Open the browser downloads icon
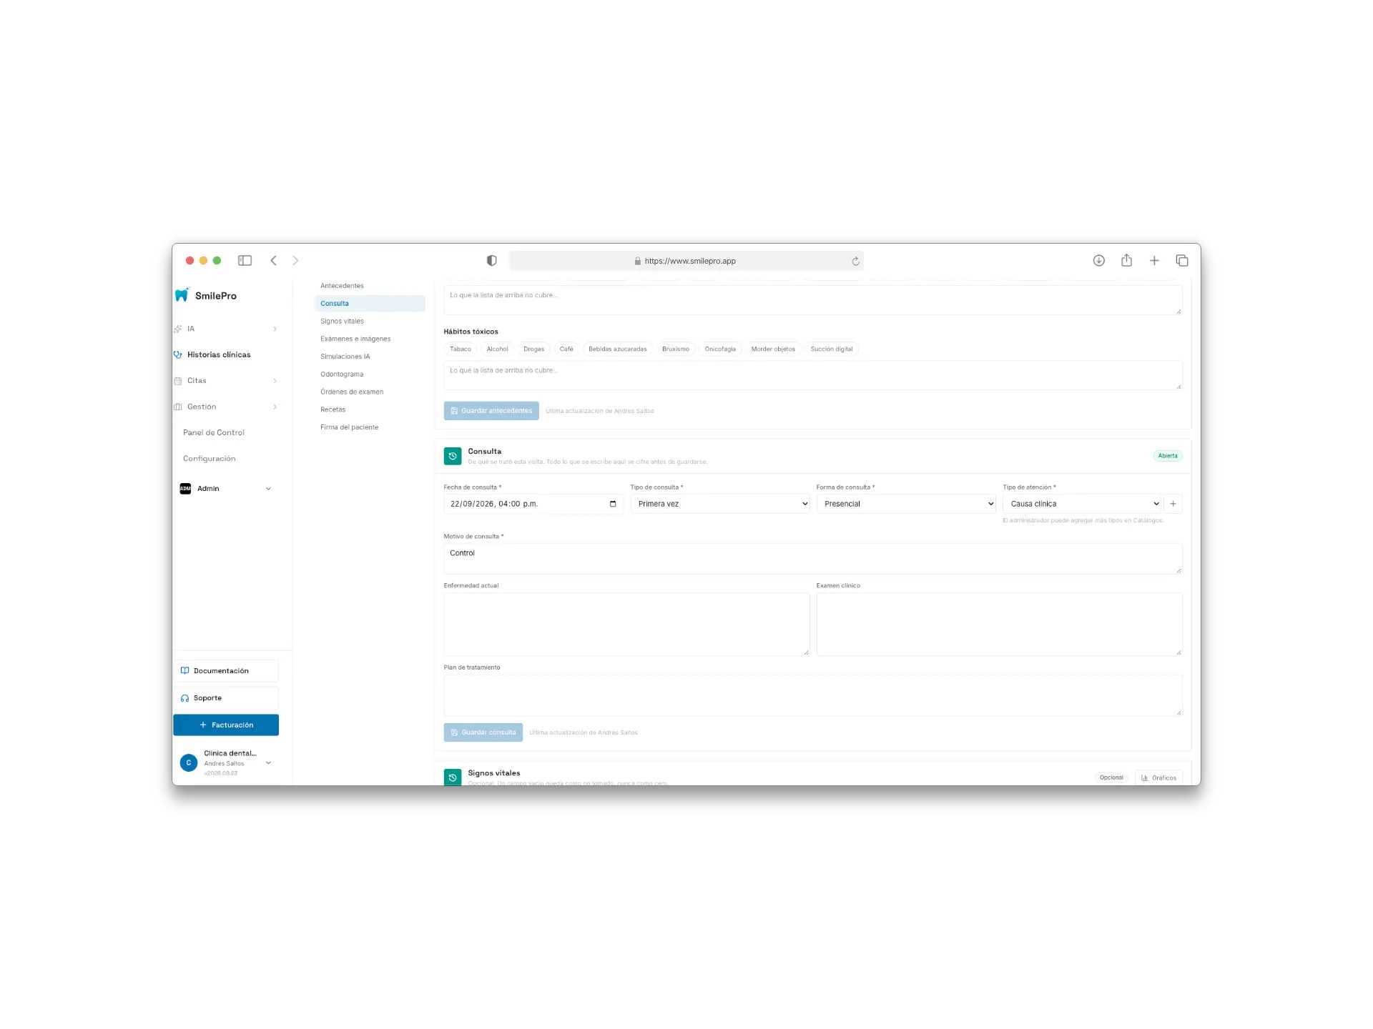1373x1029 pixels. [1099, 261]
